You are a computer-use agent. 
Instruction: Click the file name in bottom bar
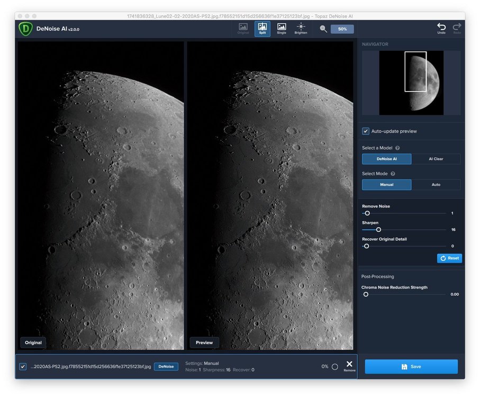point(90,367)
